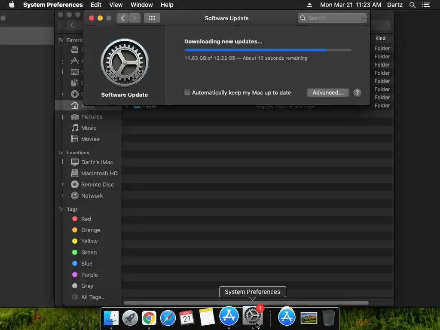The image size is (440, 330).
Task: Open the Help menu
Action: (x=167, y=5)
